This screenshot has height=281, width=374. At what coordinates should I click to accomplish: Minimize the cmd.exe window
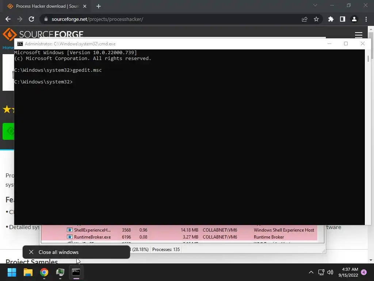(329, 44)
